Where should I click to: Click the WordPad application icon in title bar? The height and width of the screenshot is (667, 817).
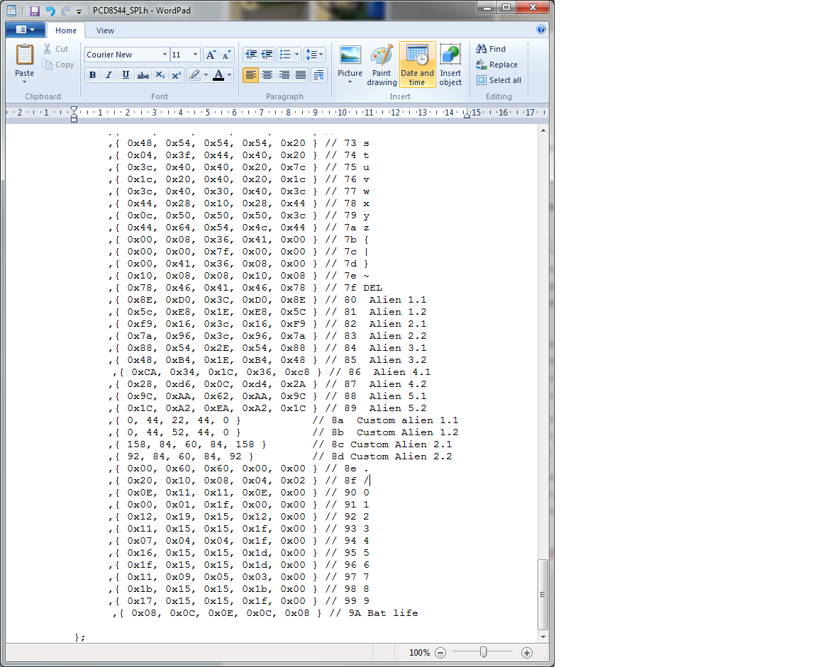click(x=11, y=11)
